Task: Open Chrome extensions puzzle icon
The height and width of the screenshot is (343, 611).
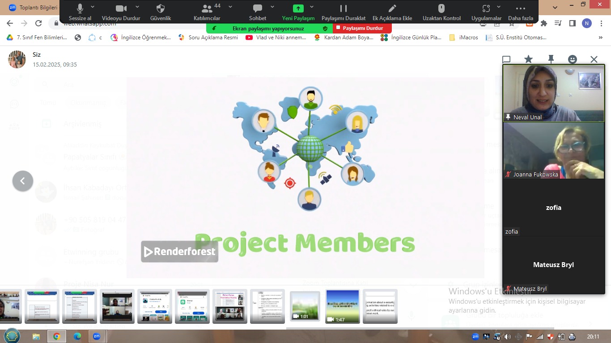Action: point(544,23)
